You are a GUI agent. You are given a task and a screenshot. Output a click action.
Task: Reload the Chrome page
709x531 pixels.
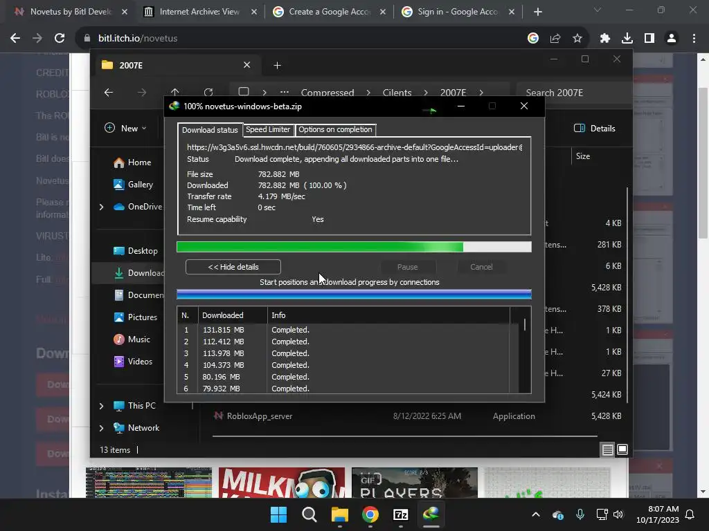click(60, 39)
